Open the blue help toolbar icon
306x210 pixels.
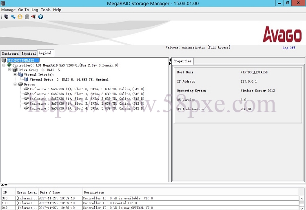[40, 17]
